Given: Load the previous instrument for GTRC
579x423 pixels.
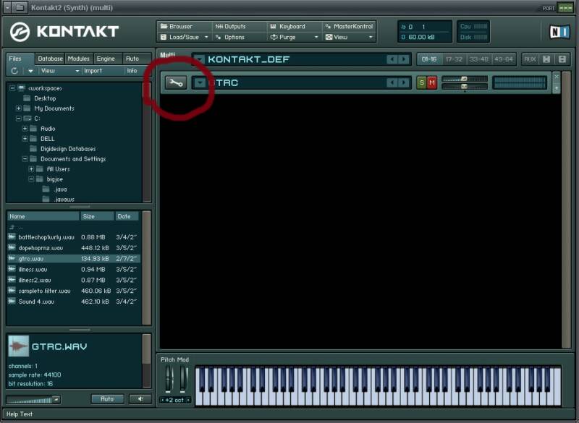Looking at the screenshot, I should [x=392, y=82].
